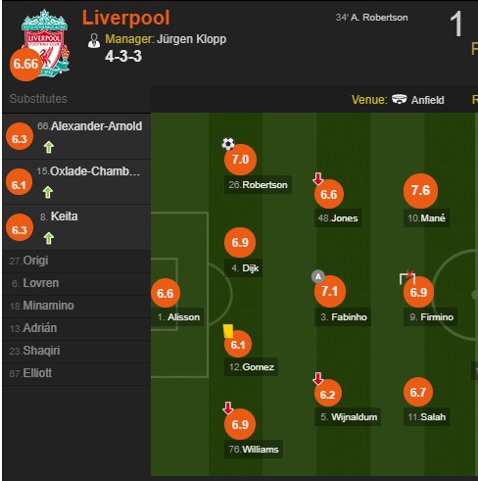
Task: Click the Wijnaldum name label
Action: [348, 417]
